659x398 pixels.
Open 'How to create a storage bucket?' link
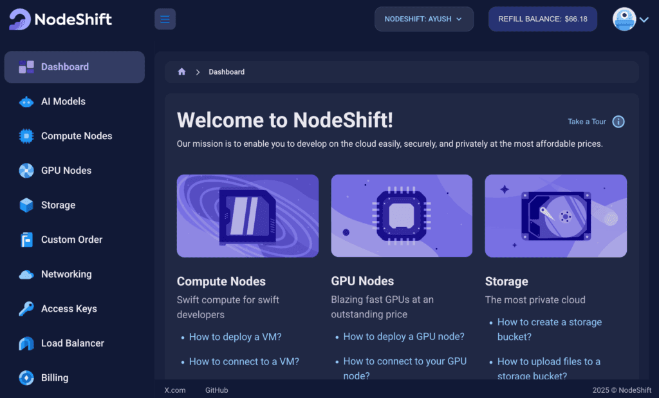(550, 330)
